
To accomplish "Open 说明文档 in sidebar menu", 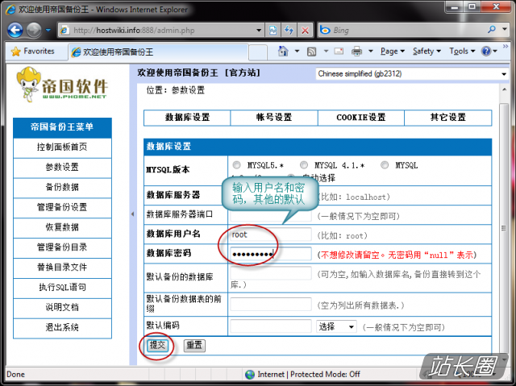I will 62,307.
